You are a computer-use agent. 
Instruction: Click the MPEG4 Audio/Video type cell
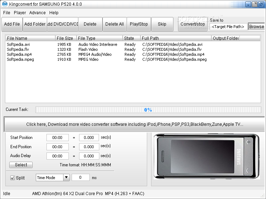pos(95,54)
